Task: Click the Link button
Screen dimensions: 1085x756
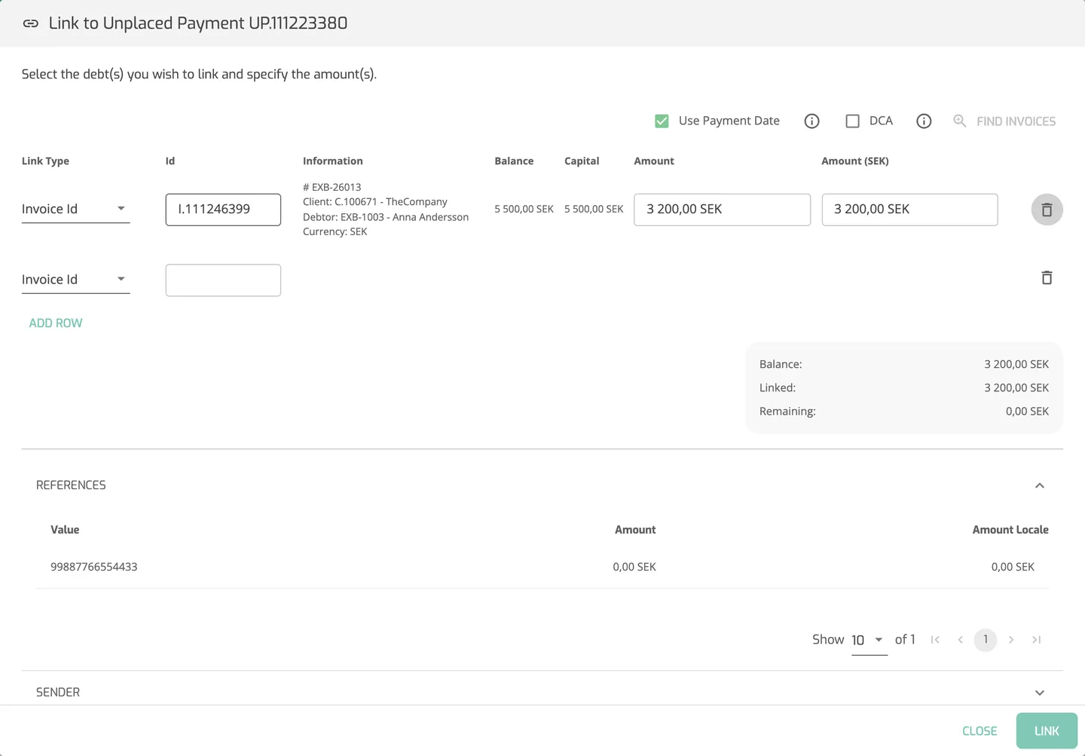Action: pyautogui.click(x=1047, y=731)
